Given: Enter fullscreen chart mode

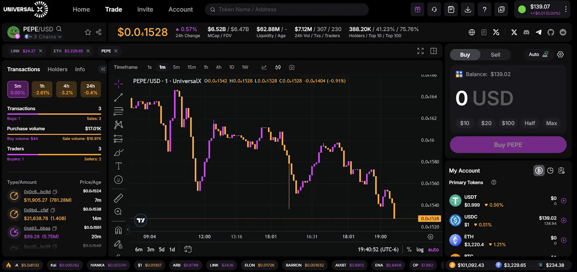Looking at the screenshot, I should (420, 51).
